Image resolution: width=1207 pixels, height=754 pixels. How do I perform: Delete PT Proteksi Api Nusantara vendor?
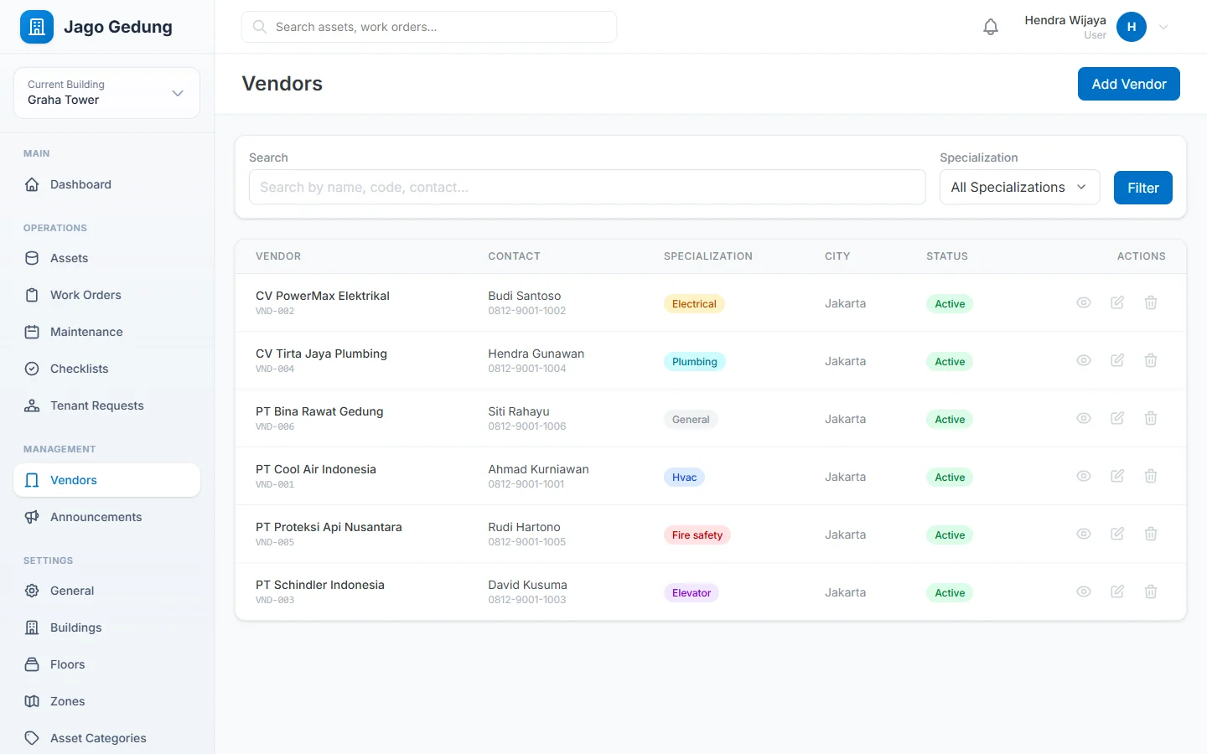[1151, 534]
